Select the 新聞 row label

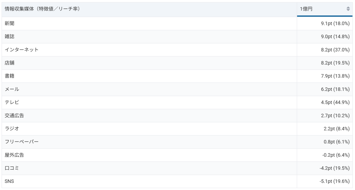click(9, 24)
